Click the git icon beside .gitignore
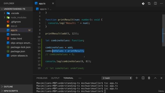 [x=8, y=22]
